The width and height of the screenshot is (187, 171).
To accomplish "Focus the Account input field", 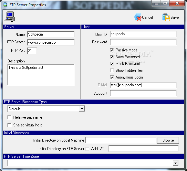I will [143, 93].
